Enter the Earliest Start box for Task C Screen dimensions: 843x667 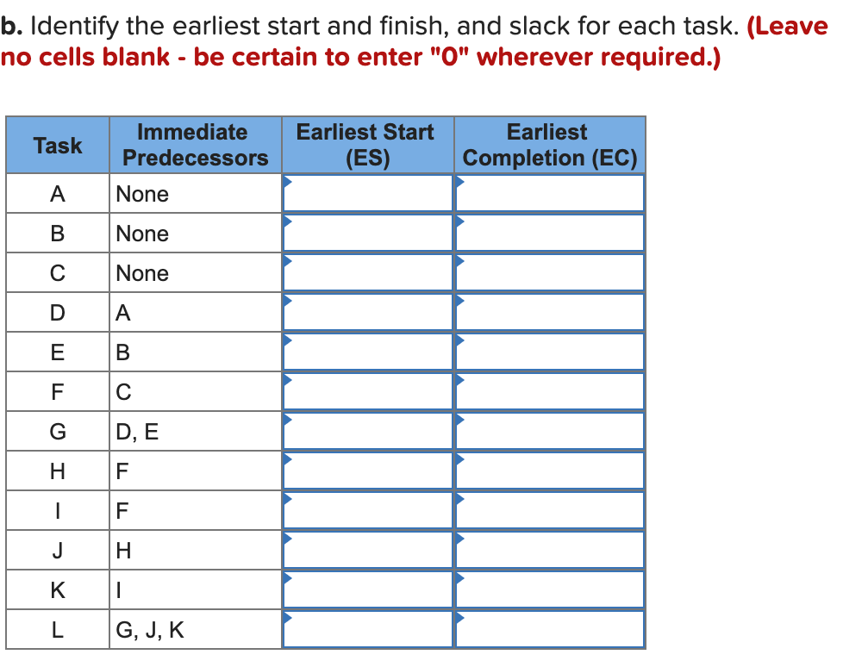click(x=366, y=271)
